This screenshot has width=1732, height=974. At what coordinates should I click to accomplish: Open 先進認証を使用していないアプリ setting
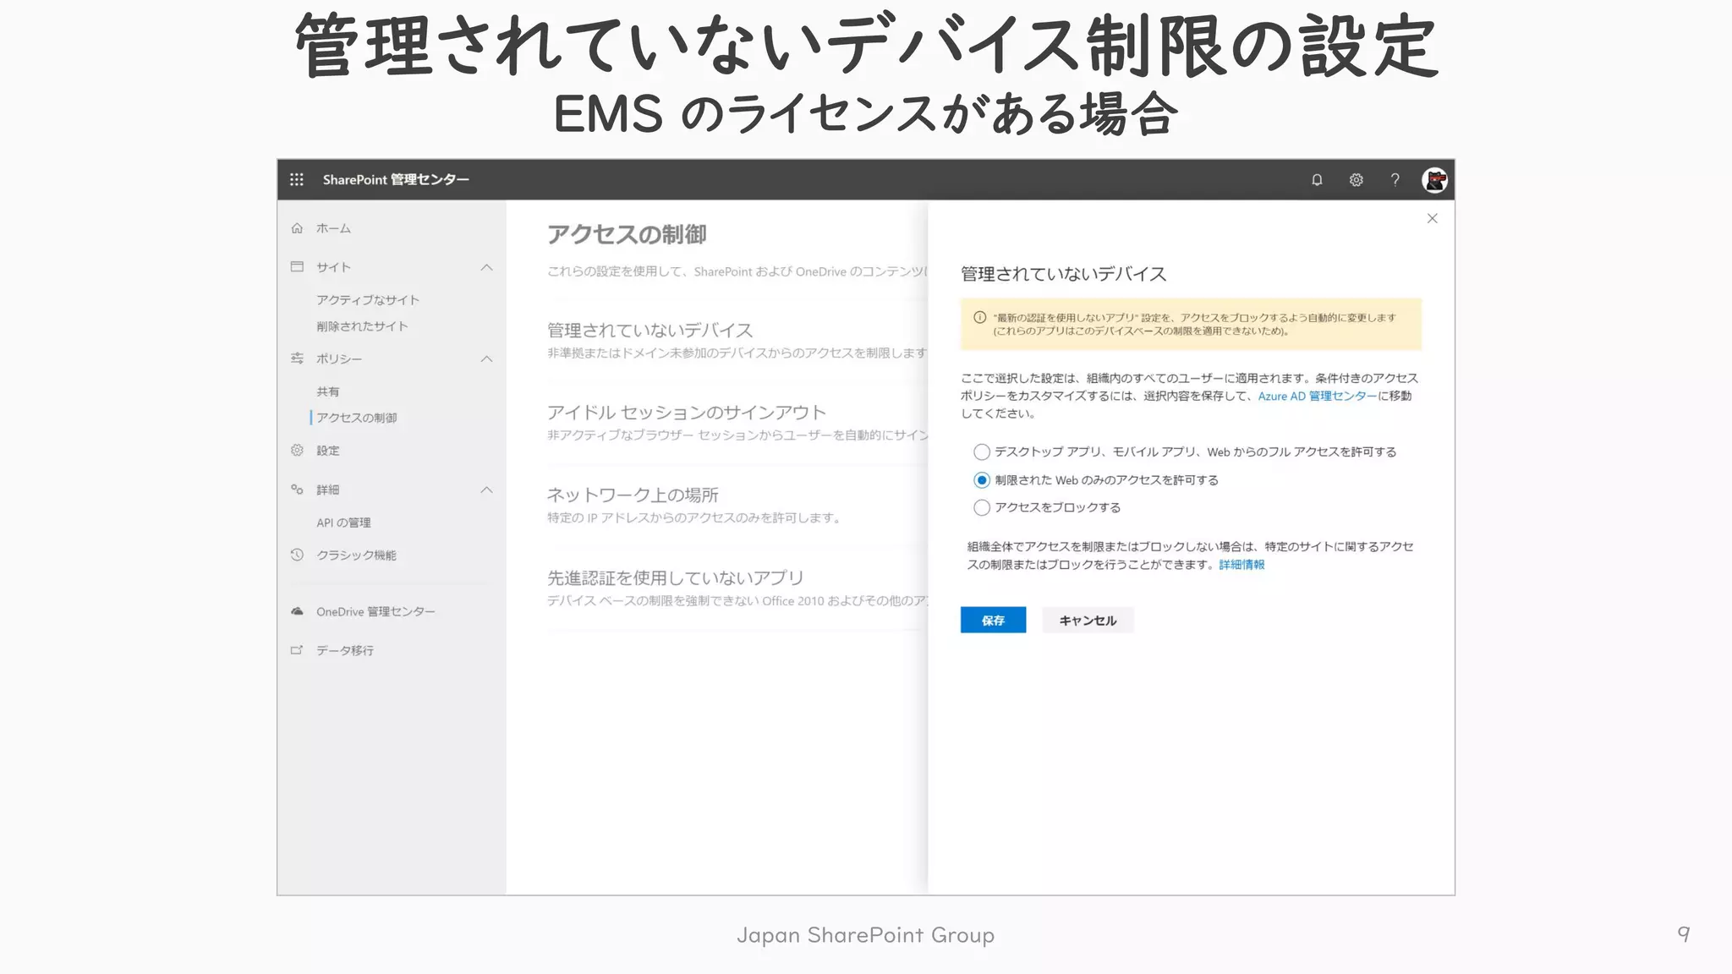tap(675, 577)
